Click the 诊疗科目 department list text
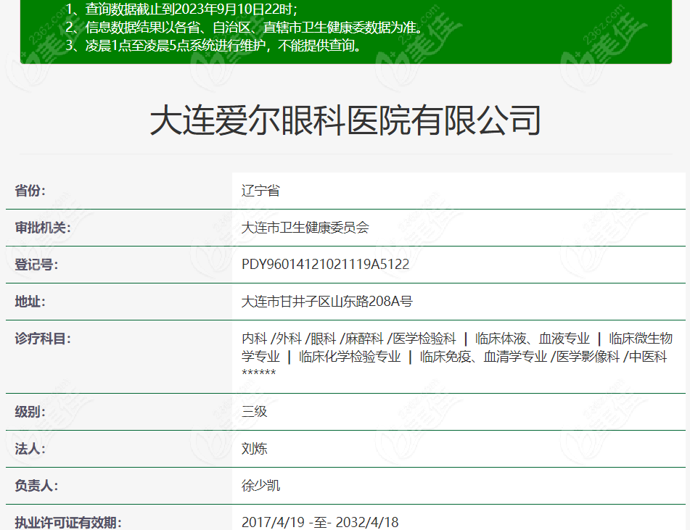 [457, 355]
